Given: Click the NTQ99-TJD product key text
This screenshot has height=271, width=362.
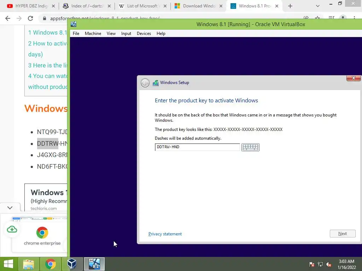Looking at the screenshot, I should (52, 132).
